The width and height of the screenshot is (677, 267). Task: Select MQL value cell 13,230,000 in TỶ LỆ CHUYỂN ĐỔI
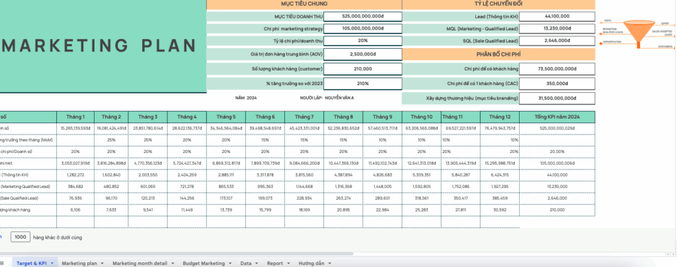[x=557, y=28]
